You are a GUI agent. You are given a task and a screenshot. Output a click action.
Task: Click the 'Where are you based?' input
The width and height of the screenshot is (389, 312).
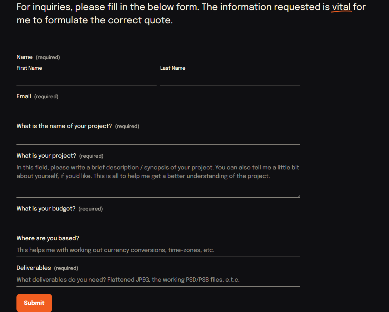coord(158,250)
